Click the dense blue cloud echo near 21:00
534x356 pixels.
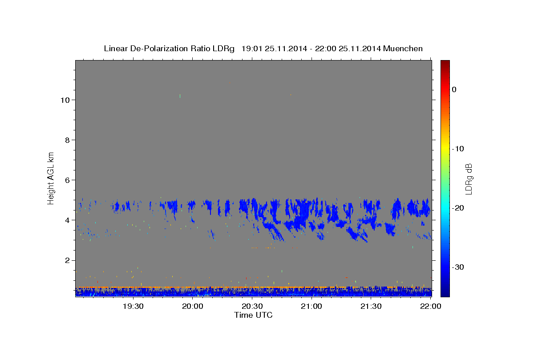pyautogui.click(x=303, y=214)
